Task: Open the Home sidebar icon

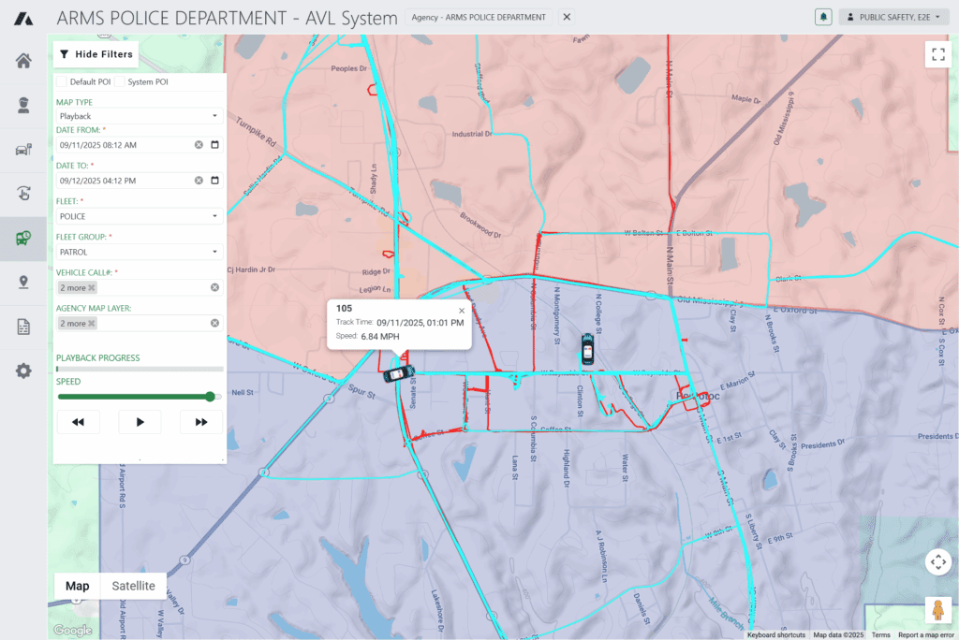Action: (x=23, y=60)
